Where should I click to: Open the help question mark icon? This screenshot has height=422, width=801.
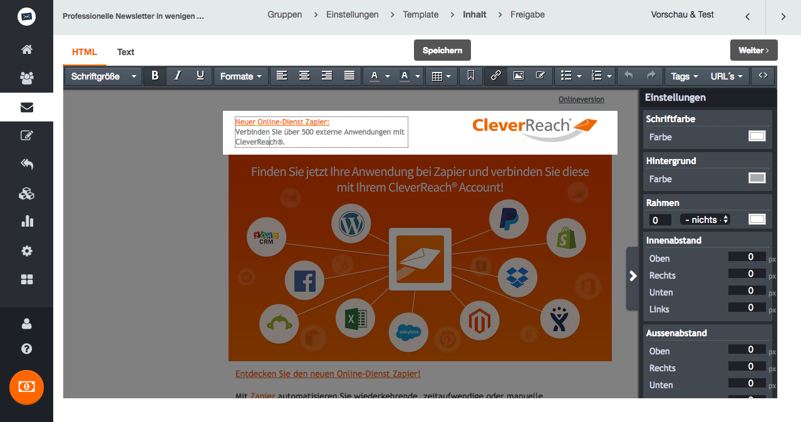click(x=26, y=349)
